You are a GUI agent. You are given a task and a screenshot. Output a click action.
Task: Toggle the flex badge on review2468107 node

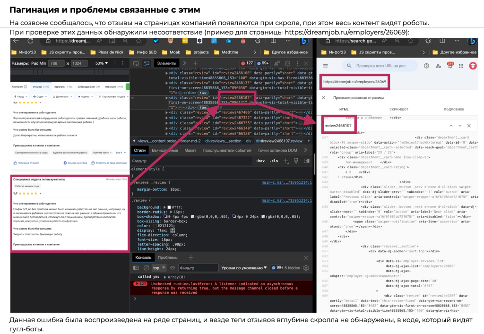click(x=203, y=107)
